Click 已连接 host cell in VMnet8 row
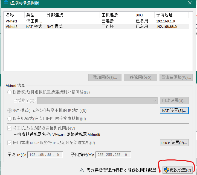 [x=108, y=27]
